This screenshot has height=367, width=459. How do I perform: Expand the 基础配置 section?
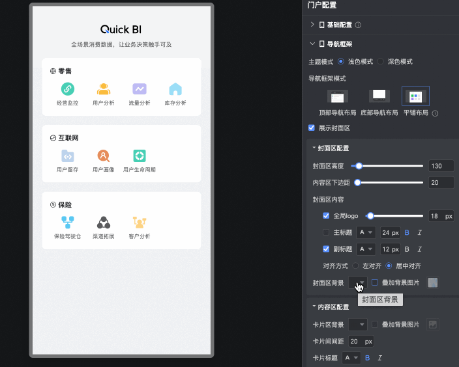click(312, 25)
